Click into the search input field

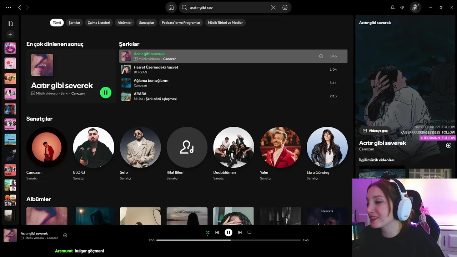(228, 7)
